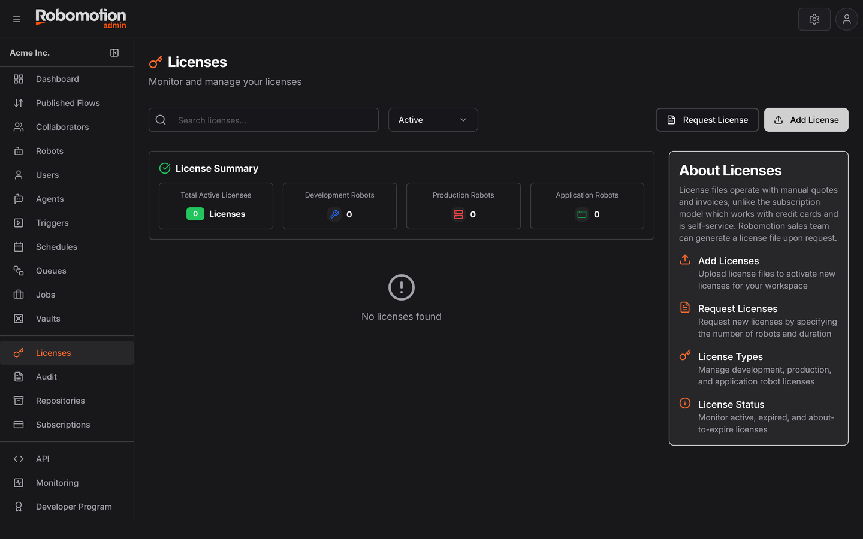Click the Search licenses input field
The height and width of the screenshot is (539, 863).
tap(264, 120)
